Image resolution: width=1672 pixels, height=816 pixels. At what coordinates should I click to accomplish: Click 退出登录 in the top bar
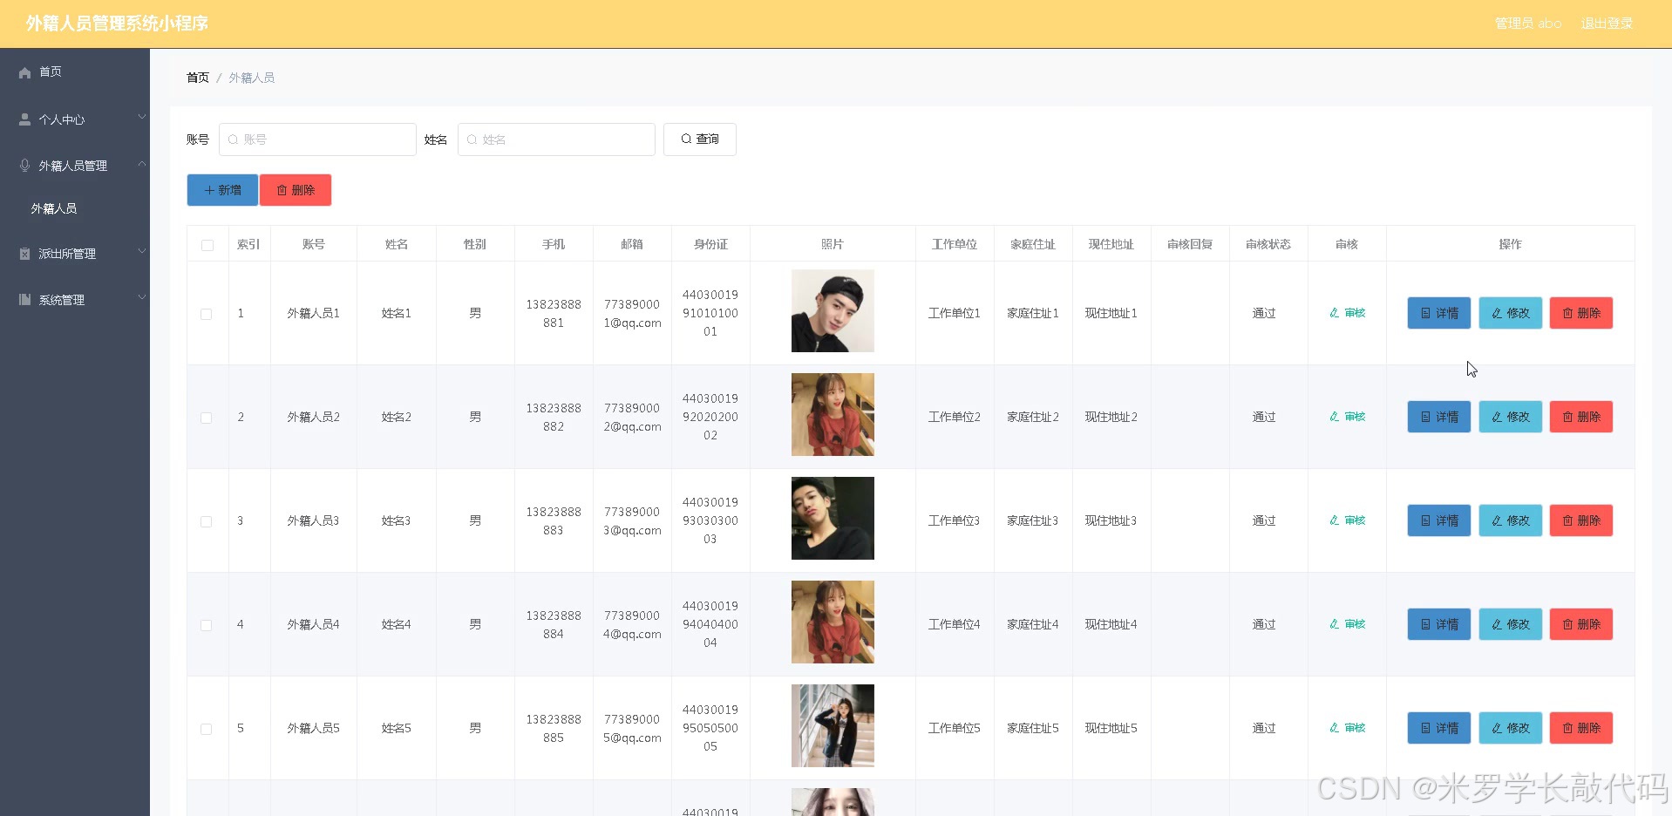click(x=1606, y=24)
